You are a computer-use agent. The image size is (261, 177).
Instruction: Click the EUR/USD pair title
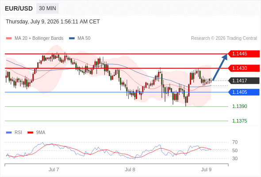click(19, 8)
